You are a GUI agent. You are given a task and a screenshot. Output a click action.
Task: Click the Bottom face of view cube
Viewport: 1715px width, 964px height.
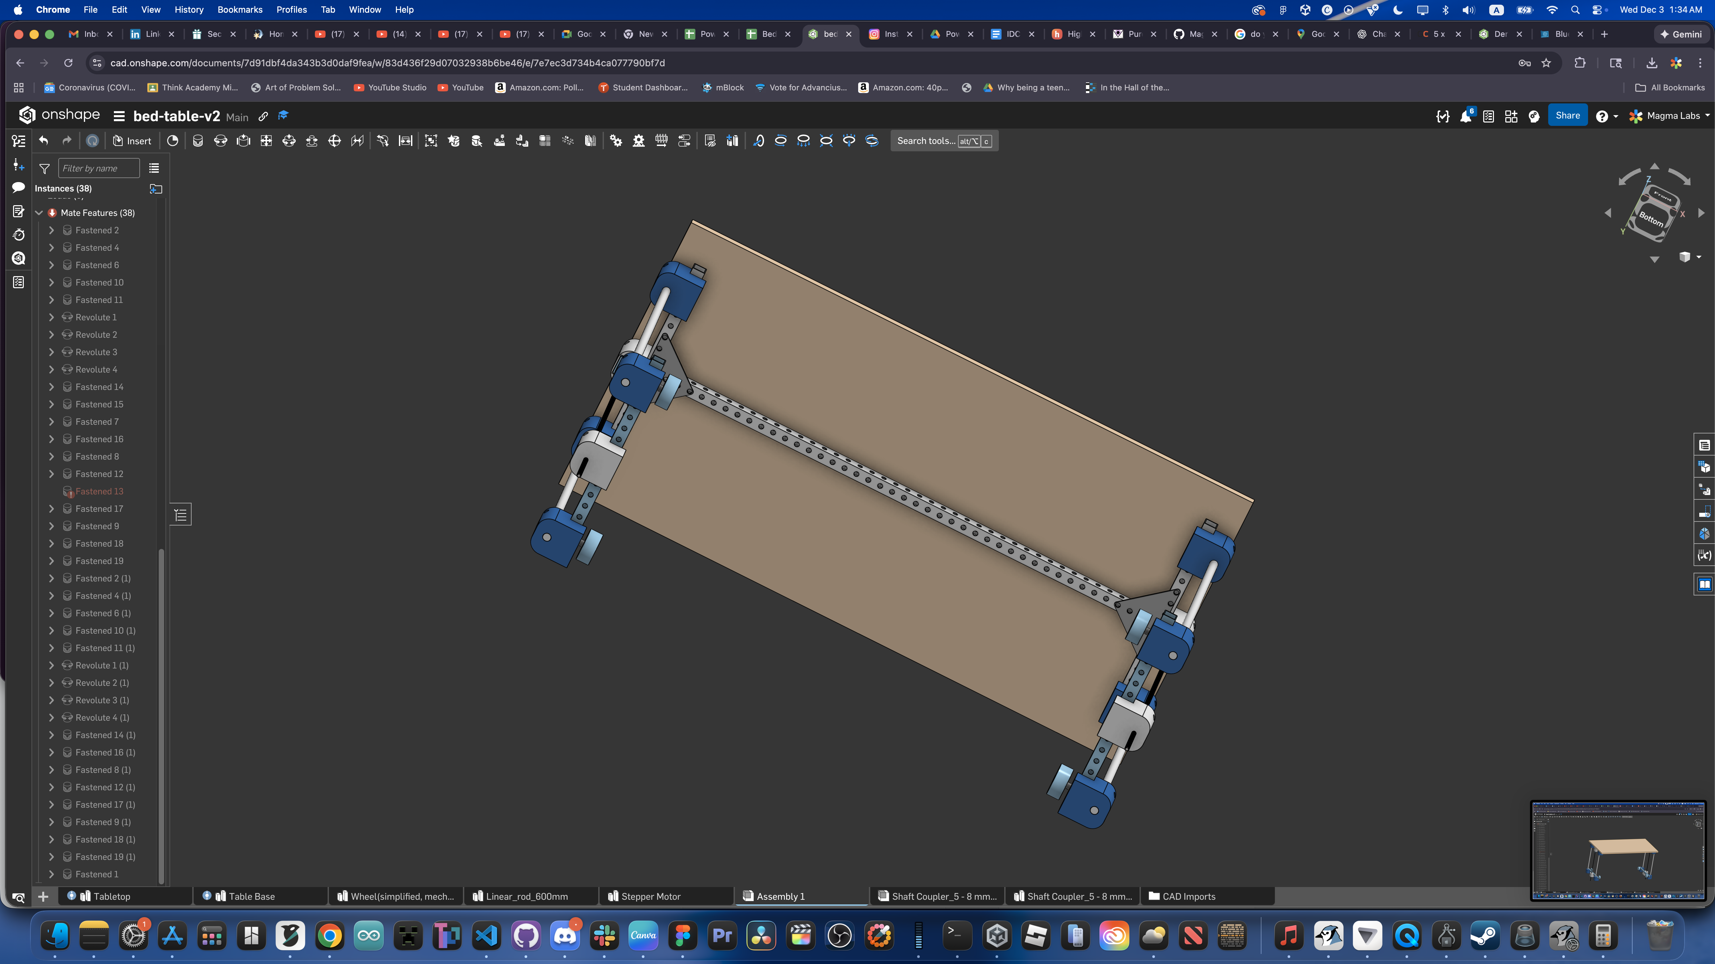click(x=1650, y=218)
